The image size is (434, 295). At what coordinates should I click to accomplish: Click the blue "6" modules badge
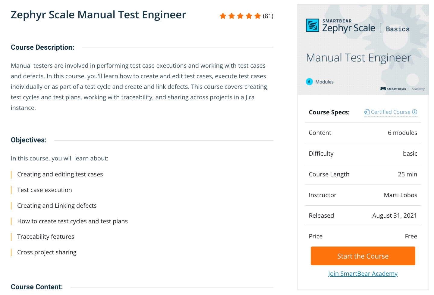pos(309,82)
